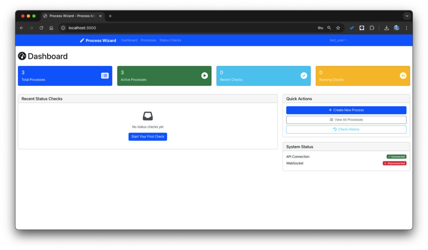
Task: Click the zoom magnifier icon in address bar
Action: (x=329, y=28)
